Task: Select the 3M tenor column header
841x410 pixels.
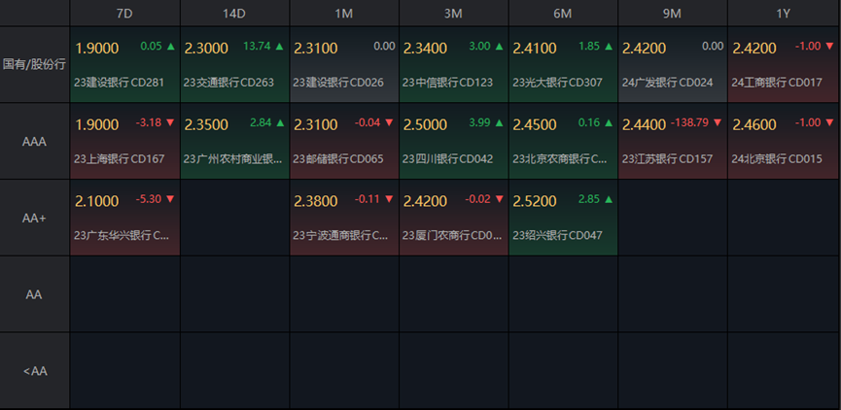Action: (x=453, y=13)
